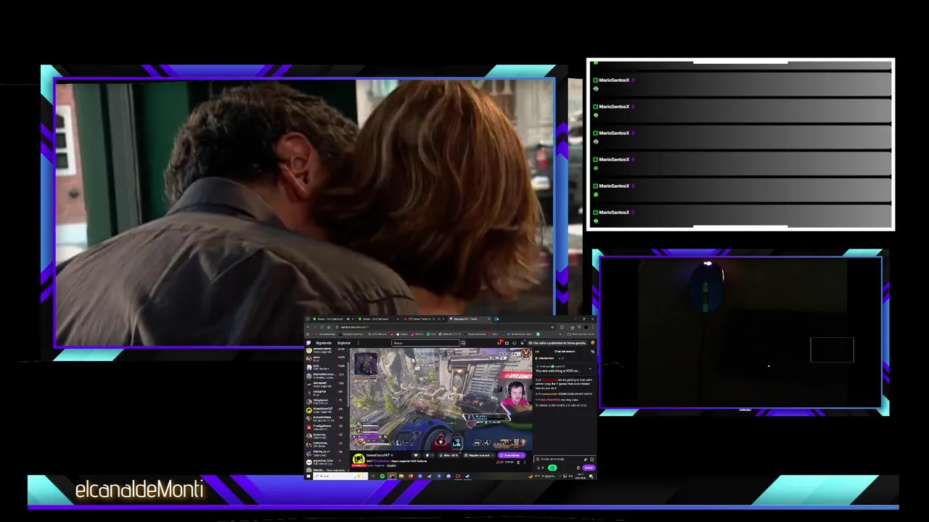The height and width of the screenshot is (522, 929).
Task: Collapse the stream chat panel arrow
Action: tap(537, 352)
